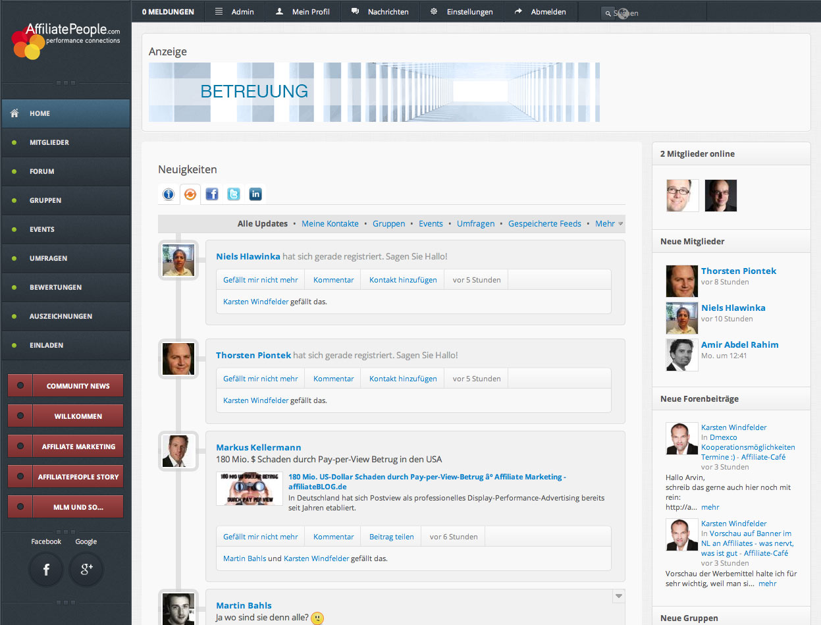The image size is (821, 625).
Task: Expand the Mehr dropdown in updates filter
Action: [608, 224]
